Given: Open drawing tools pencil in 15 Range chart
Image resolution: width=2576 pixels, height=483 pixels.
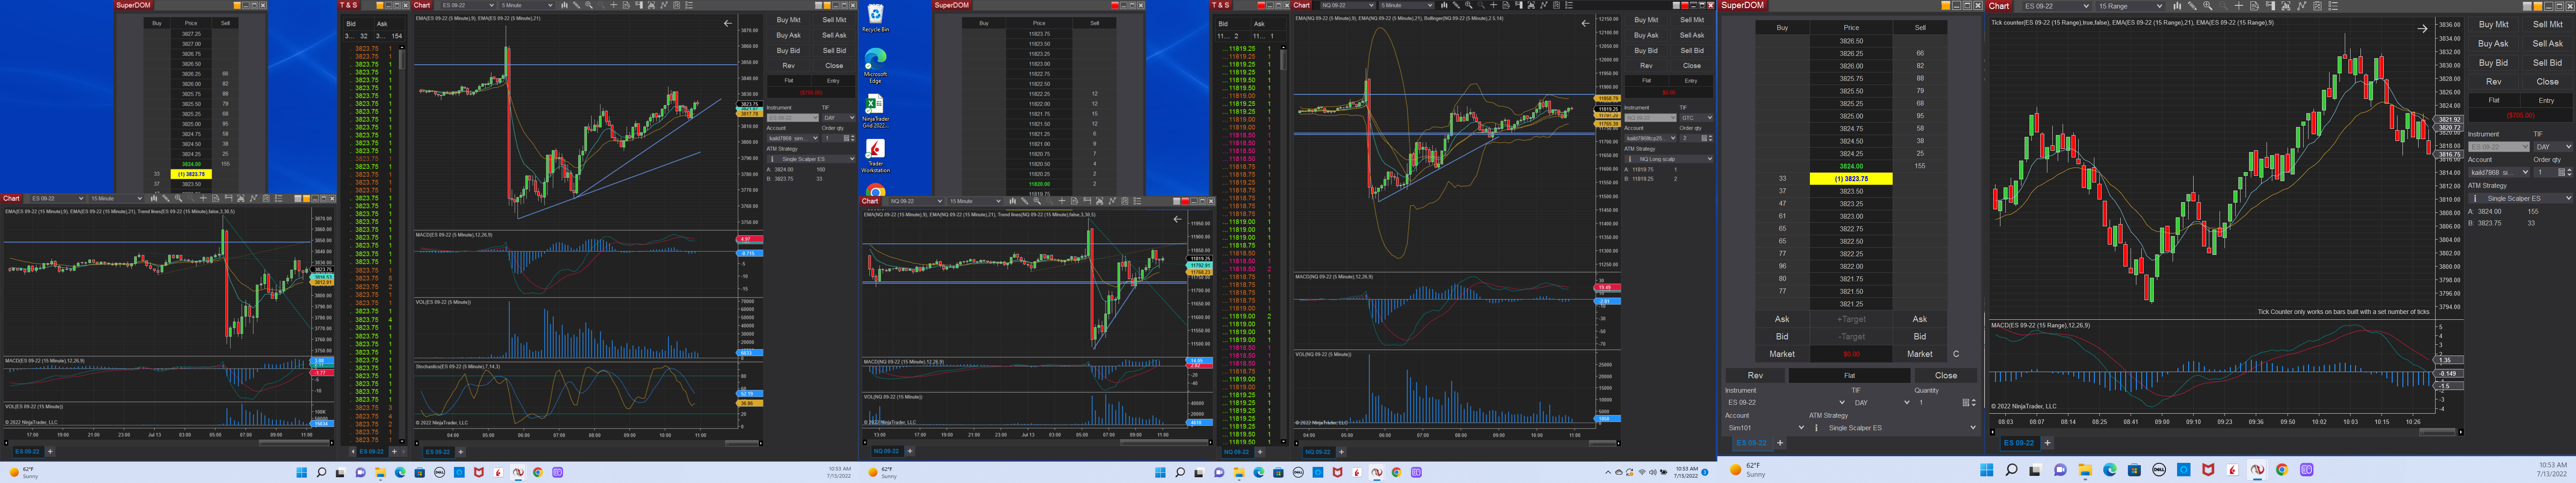Looking at the screenshot, I should pyautogui.click(x=2193, y=6).
